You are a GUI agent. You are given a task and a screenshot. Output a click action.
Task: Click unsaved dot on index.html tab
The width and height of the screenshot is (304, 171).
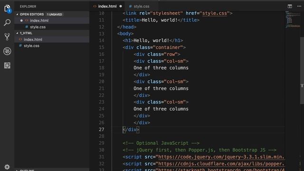pos(121,6)
